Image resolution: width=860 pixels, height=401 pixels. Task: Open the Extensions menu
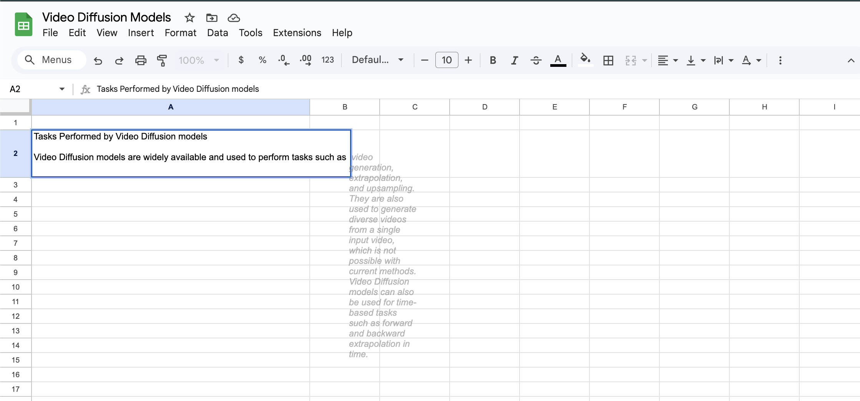pos(297,33)
